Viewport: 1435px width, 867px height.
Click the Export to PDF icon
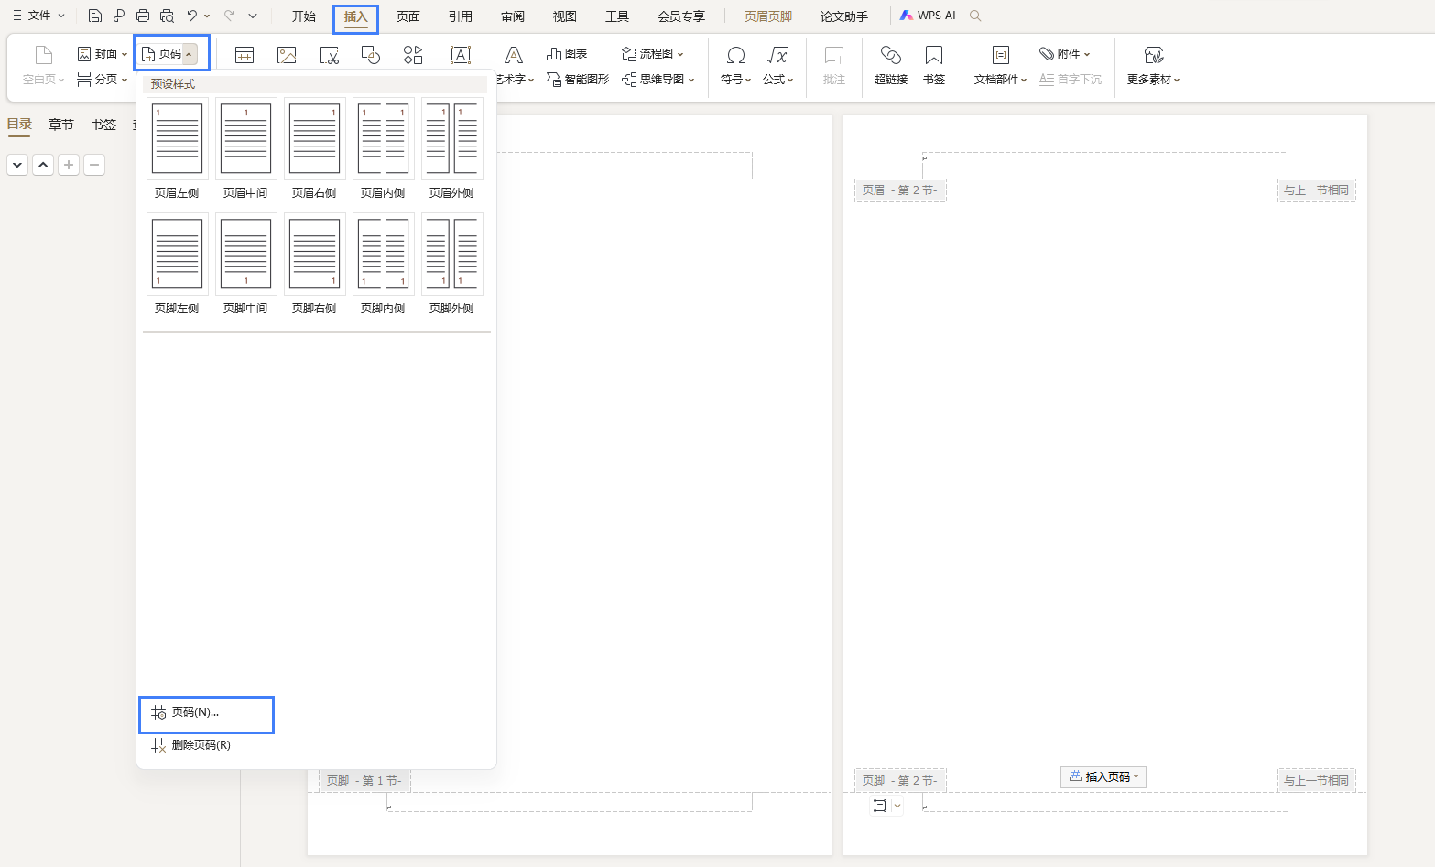(x=119, y=16)
